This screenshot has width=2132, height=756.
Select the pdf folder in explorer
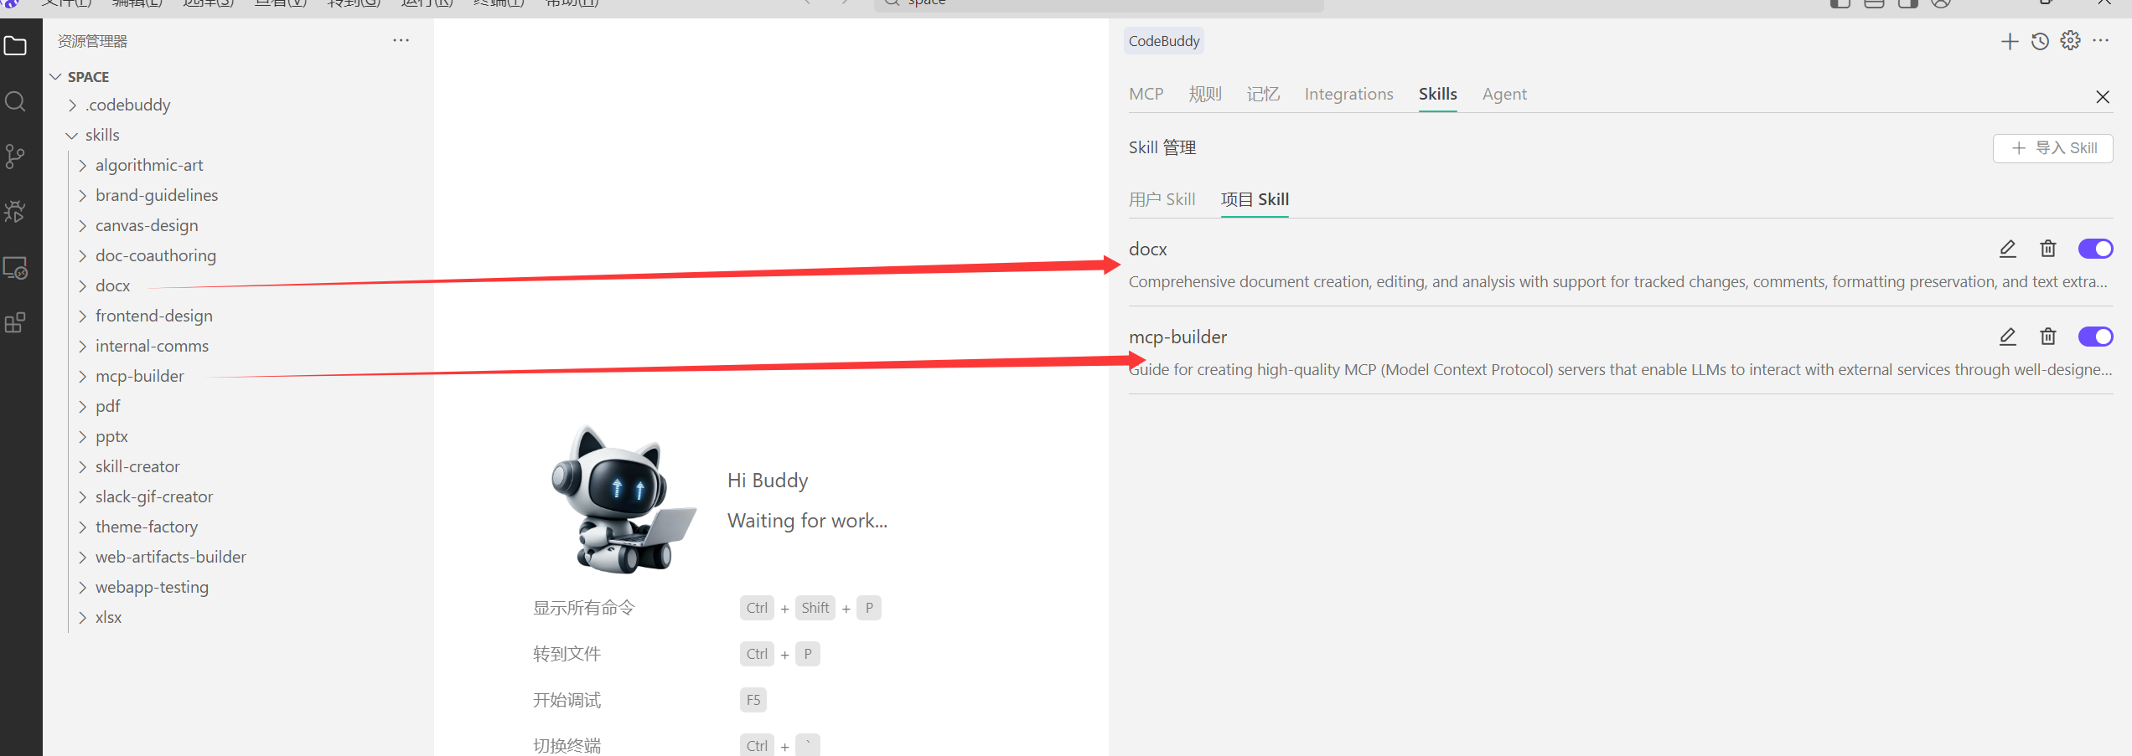pos(107,406)
